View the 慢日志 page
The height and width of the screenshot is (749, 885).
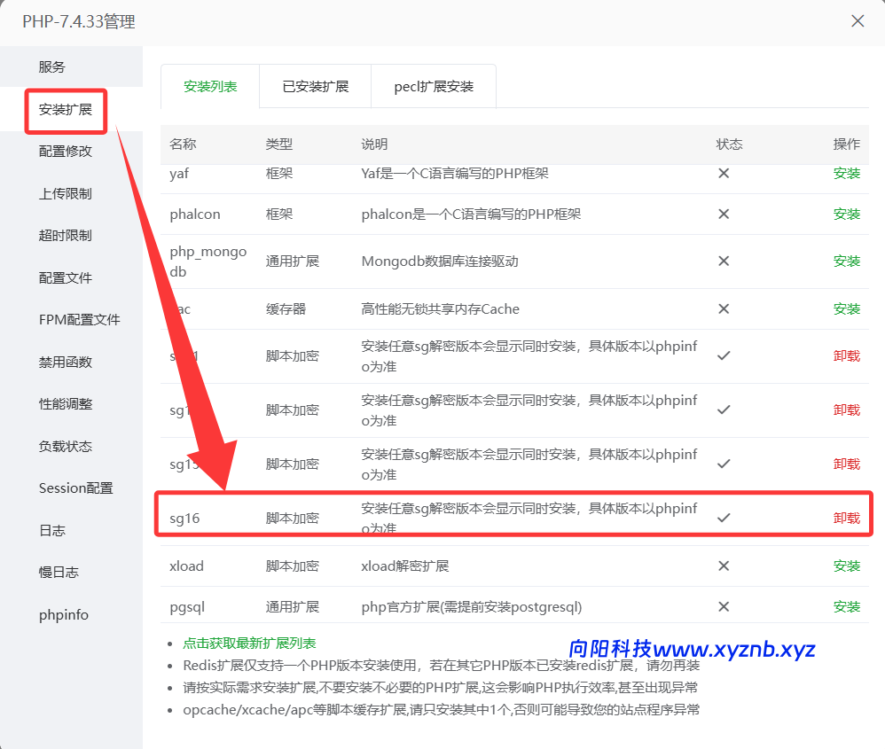coord(57,572)
